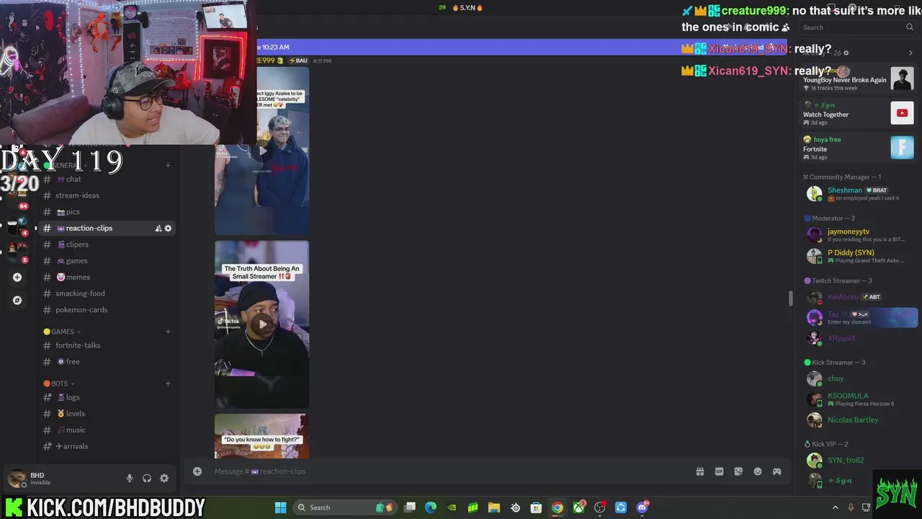Play the Small Streamer truth video
Viewport: 922px width, 519px height.
(x=262, y=324)
